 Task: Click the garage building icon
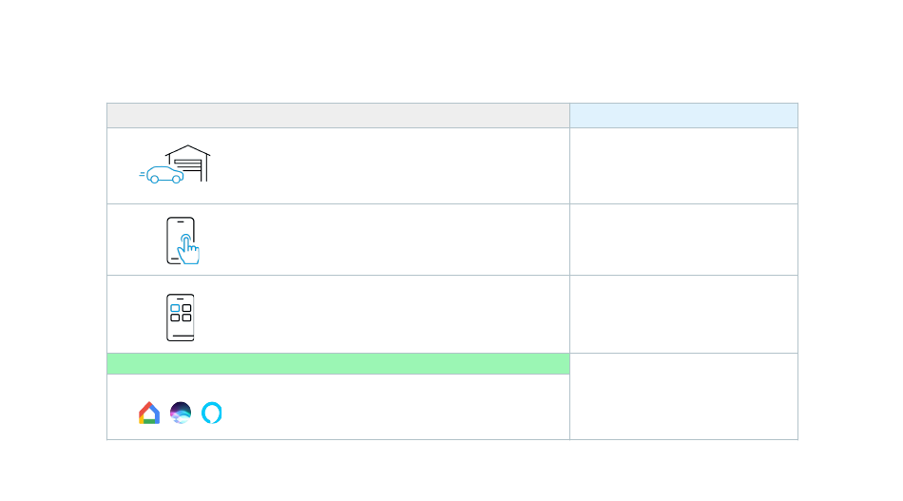188,163
